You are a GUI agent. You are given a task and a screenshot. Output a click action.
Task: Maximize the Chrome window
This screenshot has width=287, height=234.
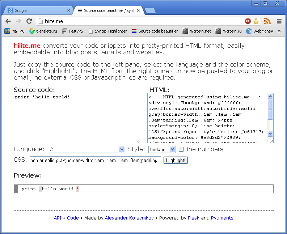point(265,4)
